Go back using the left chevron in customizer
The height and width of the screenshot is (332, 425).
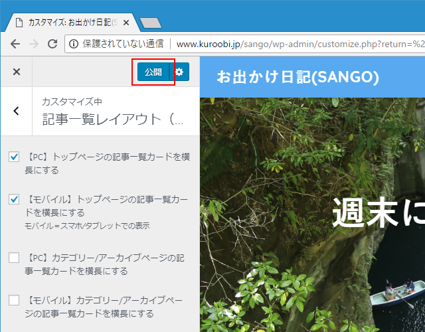tap(17, 111)
